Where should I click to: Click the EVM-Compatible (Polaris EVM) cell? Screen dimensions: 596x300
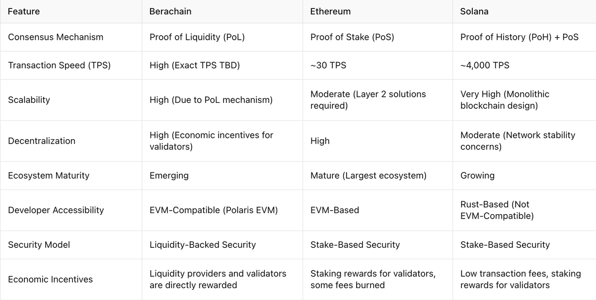(x=214, y=210)
